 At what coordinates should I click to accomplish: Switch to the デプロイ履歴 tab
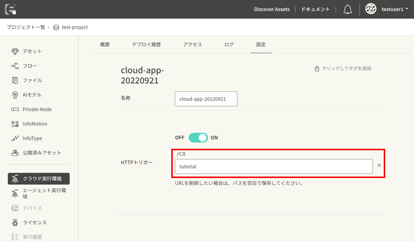click(146, 45)
